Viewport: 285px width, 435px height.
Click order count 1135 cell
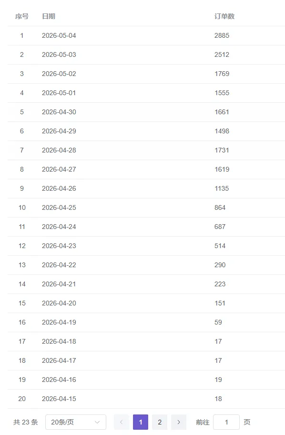[222, 189]
